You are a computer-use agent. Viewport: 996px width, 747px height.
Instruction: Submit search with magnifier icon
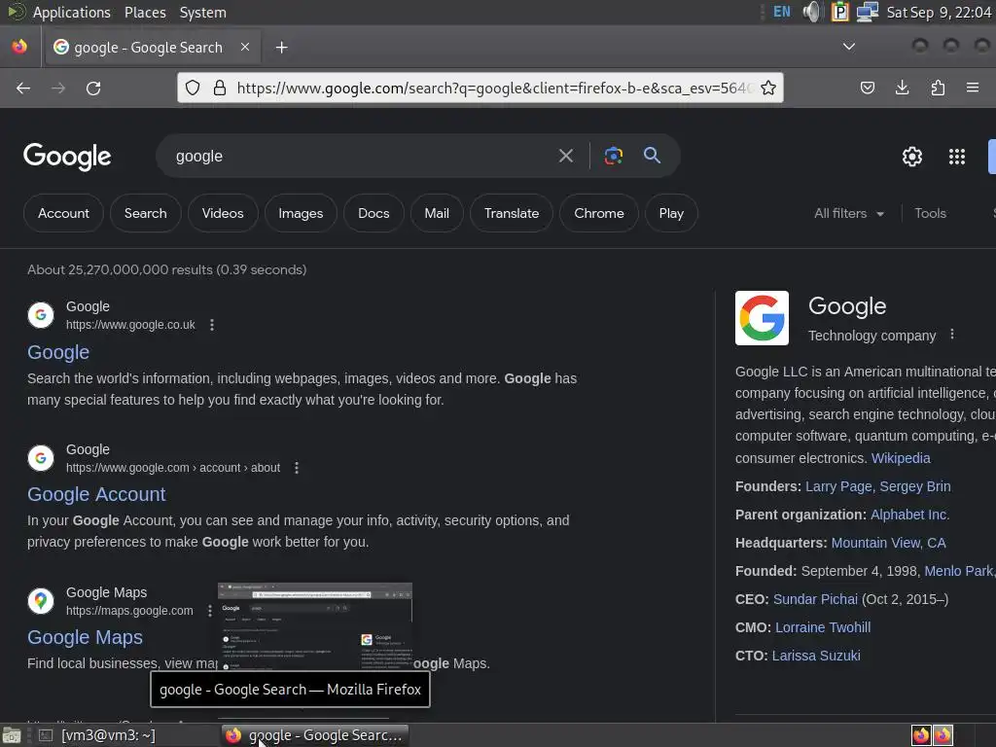(652, 155)
